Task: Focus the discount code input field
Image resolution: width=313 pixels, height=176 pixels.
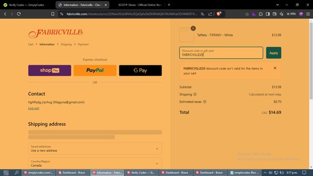Action: 221,53
